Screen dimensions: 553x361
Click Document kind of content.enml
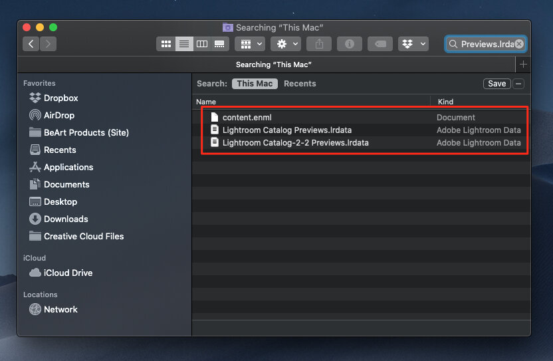coord(456,117)
